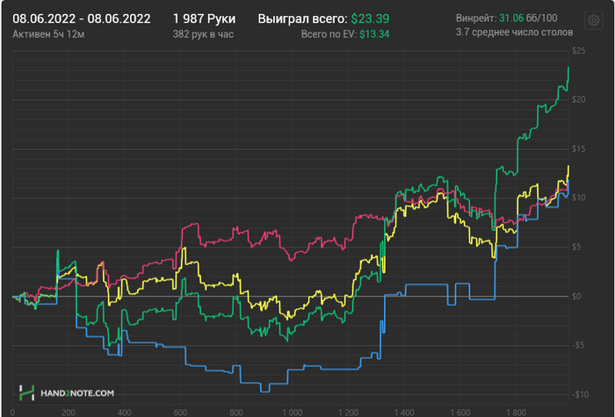The width and height of the screenshot is (615, 417).
Task: Click the EV total value $13.34
Action: click(x=374, y=34)
